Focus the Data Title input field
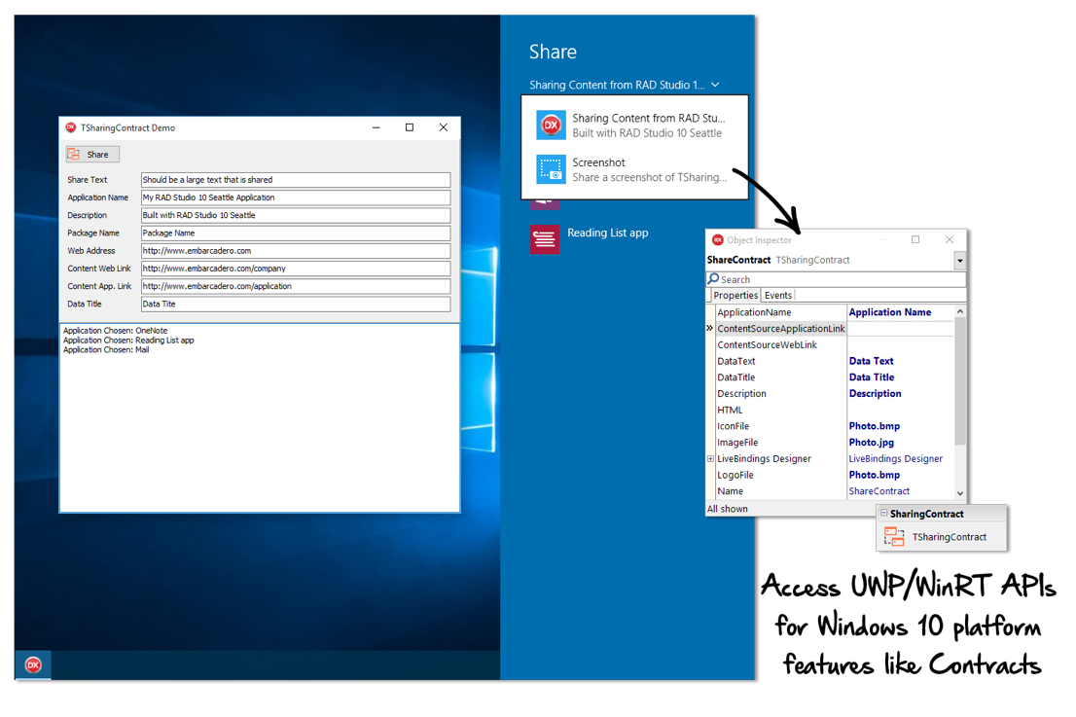The height and width of the screenshot is (717, 1076). pos(296,304)
